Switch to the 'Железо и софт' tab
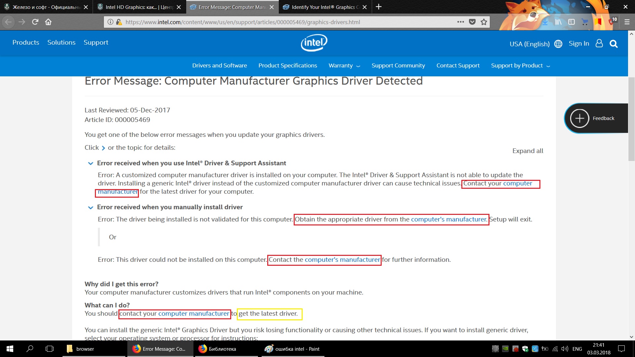The height and width of the screenshot is (357, 635). tap(46, 7)
